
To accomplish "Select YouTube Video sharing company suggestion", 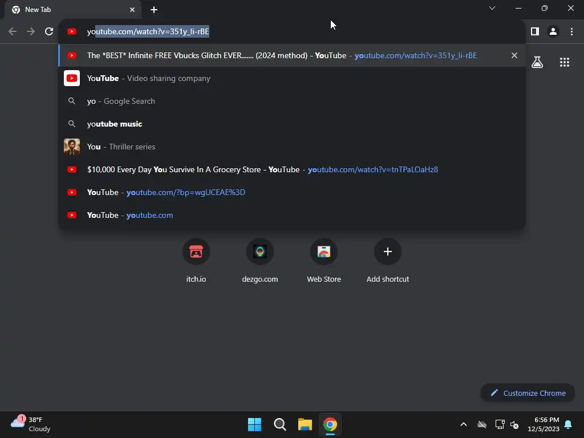I will pyautogui.click(x=292, y=78).
